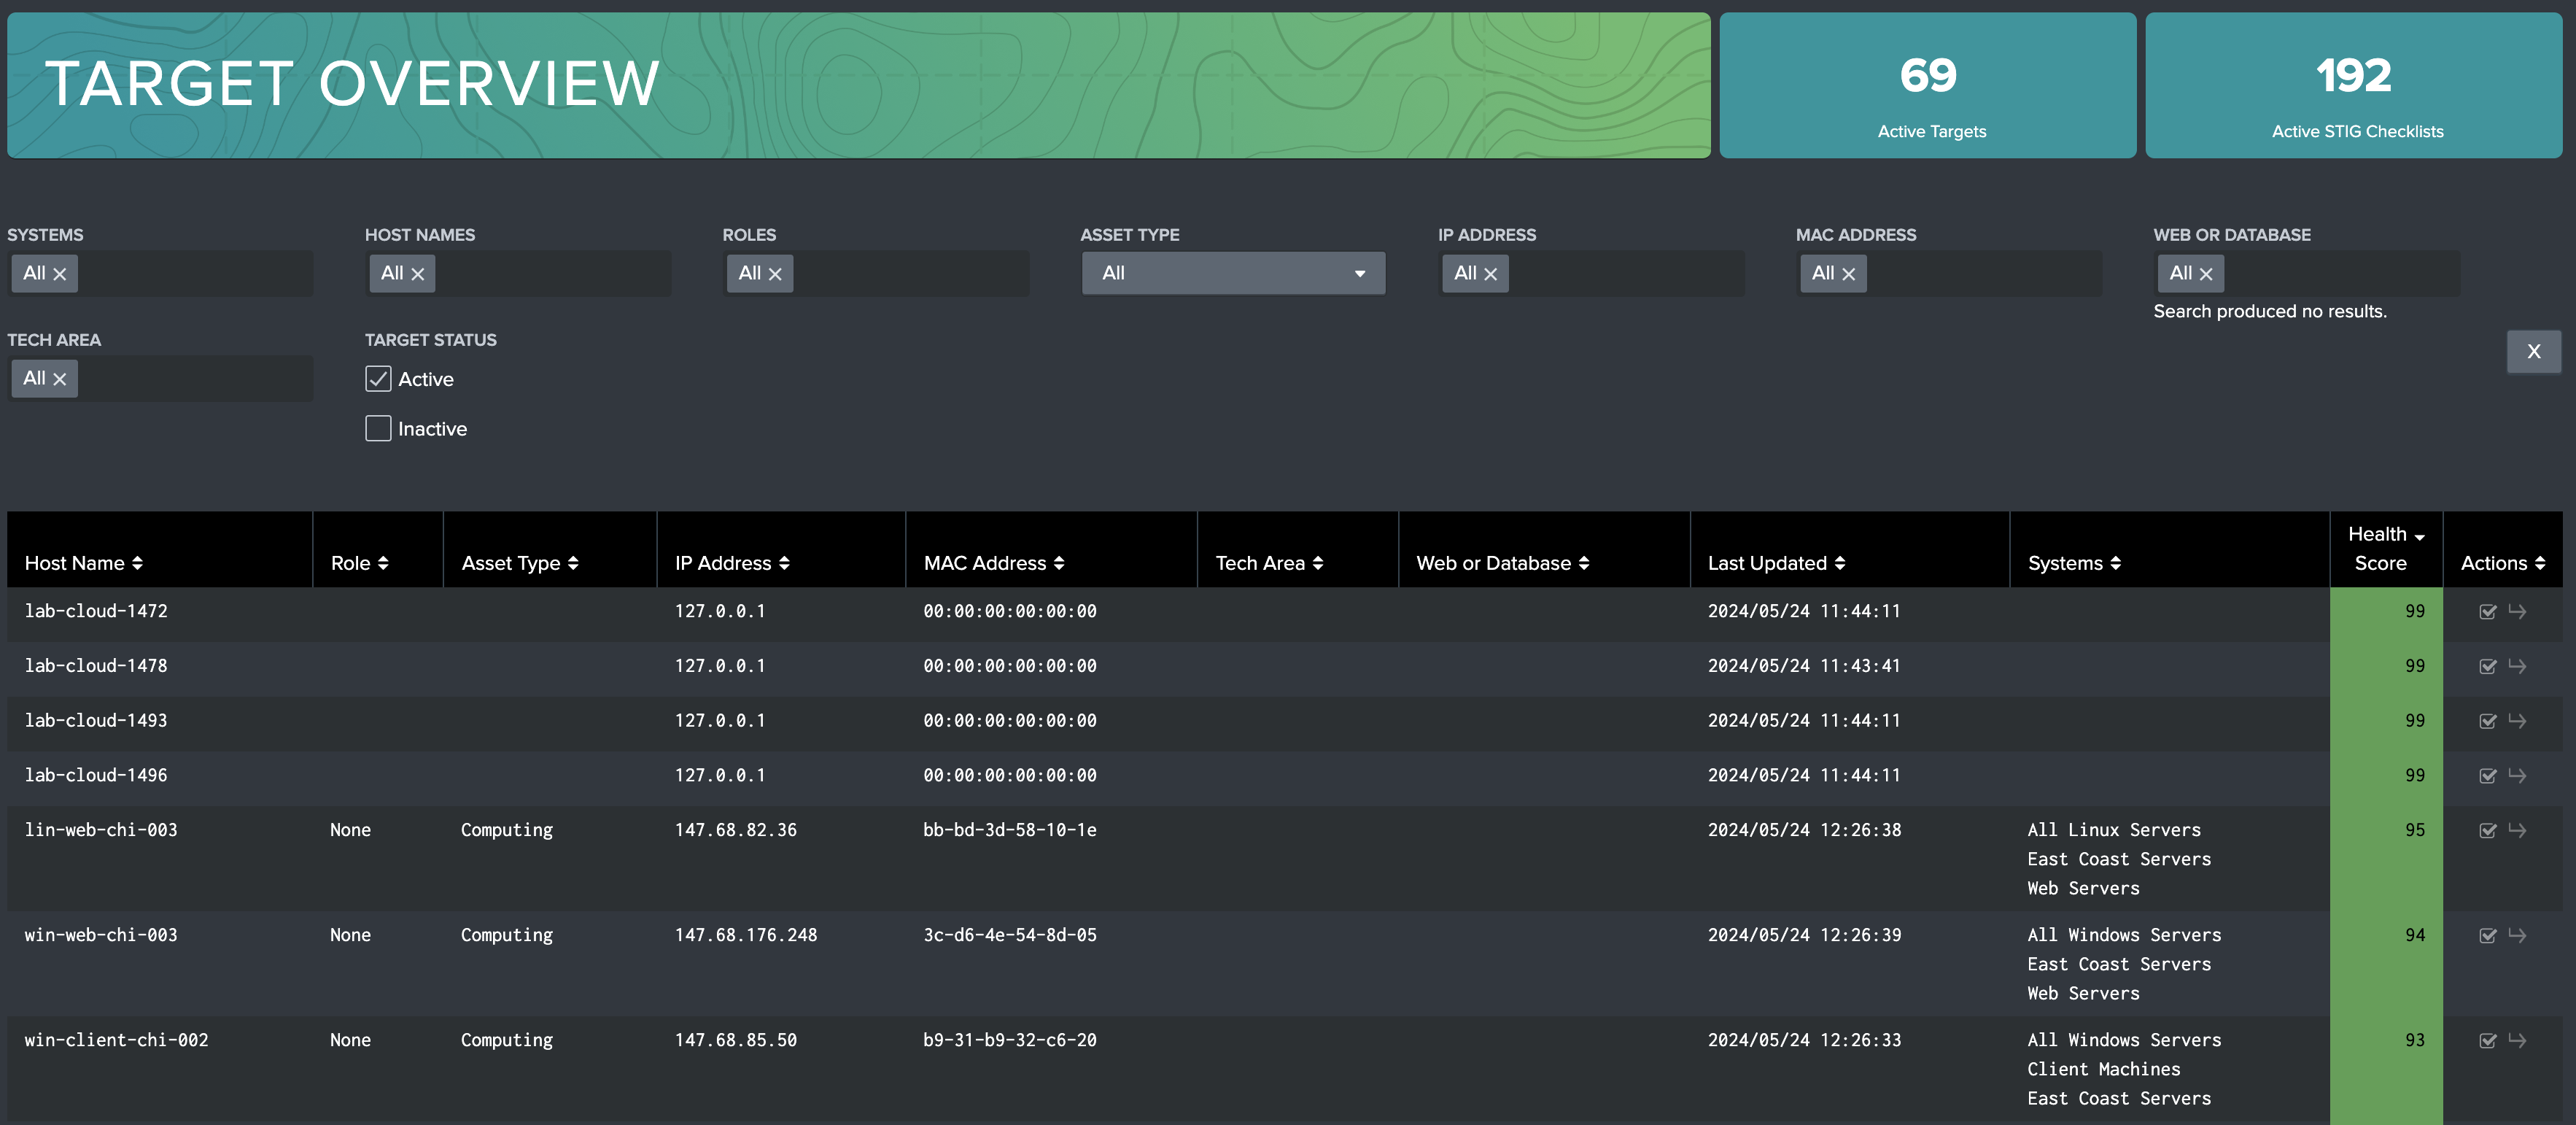Remove the All tag in Roles filter
Viewport: 2576px width, 1125px height.
(775, 274)
